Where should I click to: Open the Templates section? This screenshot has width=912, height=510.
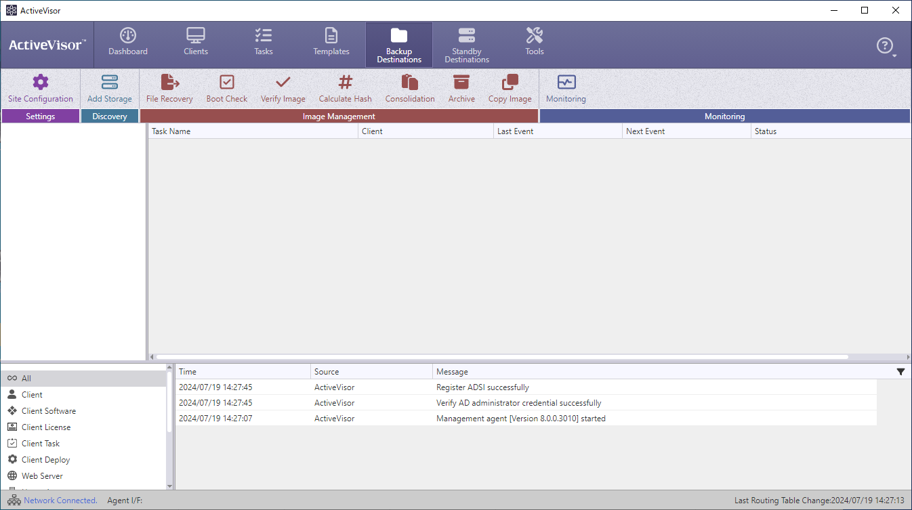[x=331, y=42]
